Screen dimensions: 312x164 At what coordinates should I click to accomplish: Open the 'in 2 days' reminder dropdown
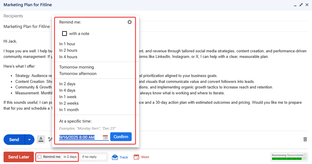coord(70,157)
